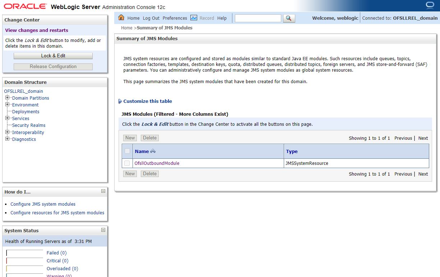The width and height of the screenshot is (440, 277).
Task: Click the Welcome, weblogic text
Action: pos(335,18)
